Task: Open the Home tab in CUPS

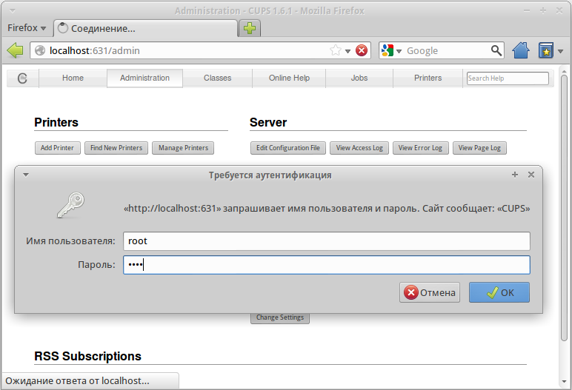Action: 73,78
